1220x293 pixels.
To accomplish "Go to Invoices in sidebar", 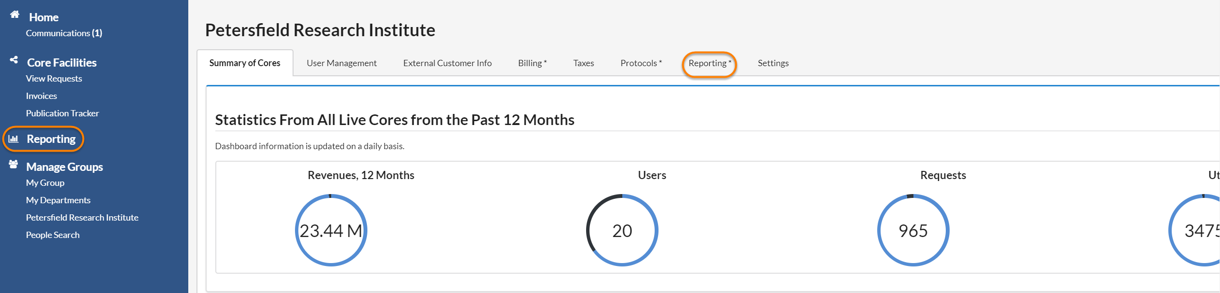I will click(41, 96).
